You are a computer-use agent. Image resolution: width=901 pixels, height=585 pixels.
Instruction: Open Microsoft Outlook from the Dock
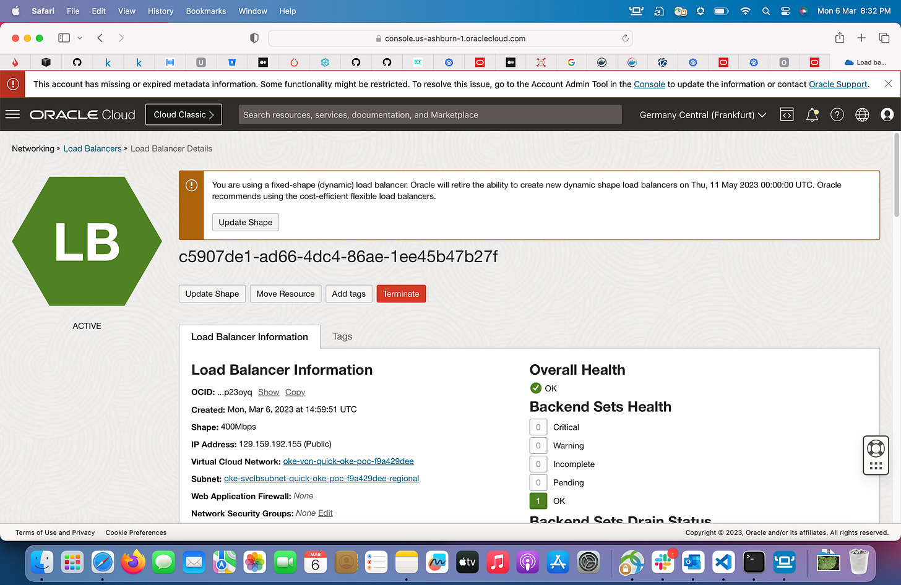pyautogui.click(x=692, y=562)
